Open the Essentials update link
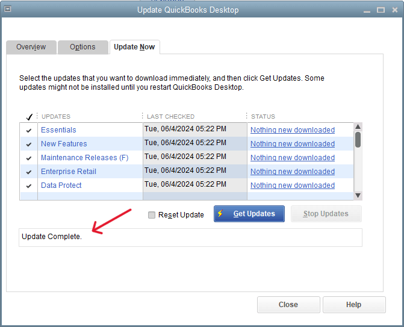Screen dimensions: 404x327 coord(58,130)
